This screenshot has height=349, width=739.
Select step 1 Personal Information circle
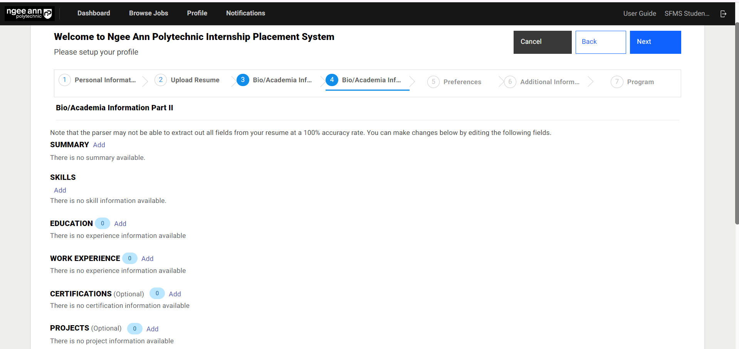pyautogui.click(x=64, y=80)
